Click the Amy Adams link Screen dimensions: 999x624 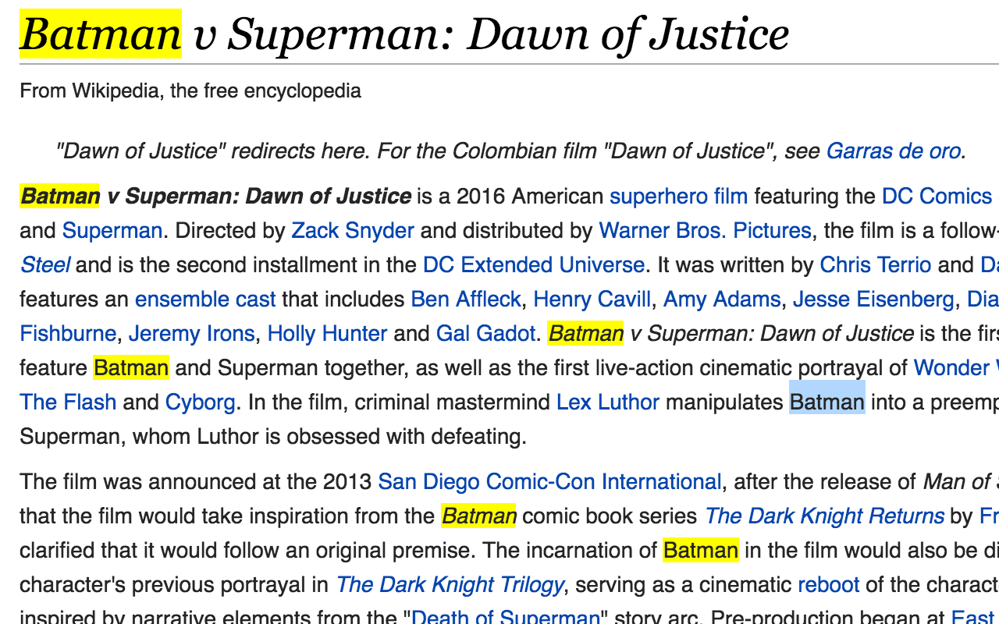(x=722, y=299)
